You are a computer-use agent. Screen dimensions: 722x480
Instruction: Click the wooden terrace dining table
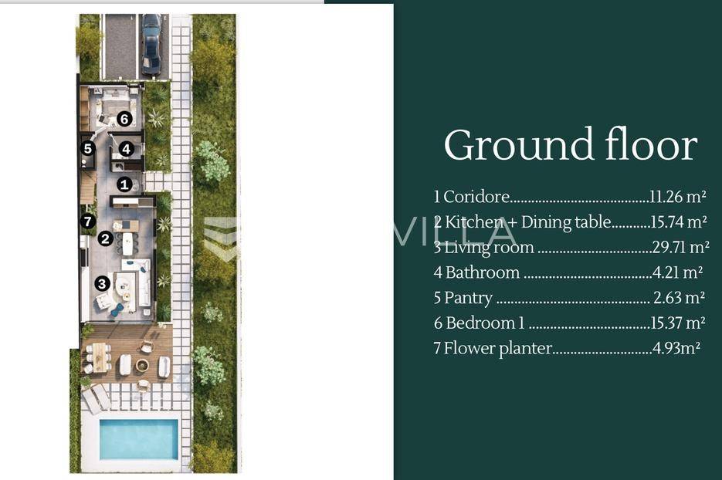[x=100, y=357]
